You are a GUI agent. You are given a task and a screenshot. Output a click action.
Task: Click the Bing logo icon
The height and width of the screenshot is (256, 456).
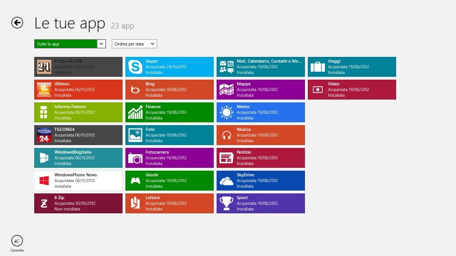(x=135, y=89)
